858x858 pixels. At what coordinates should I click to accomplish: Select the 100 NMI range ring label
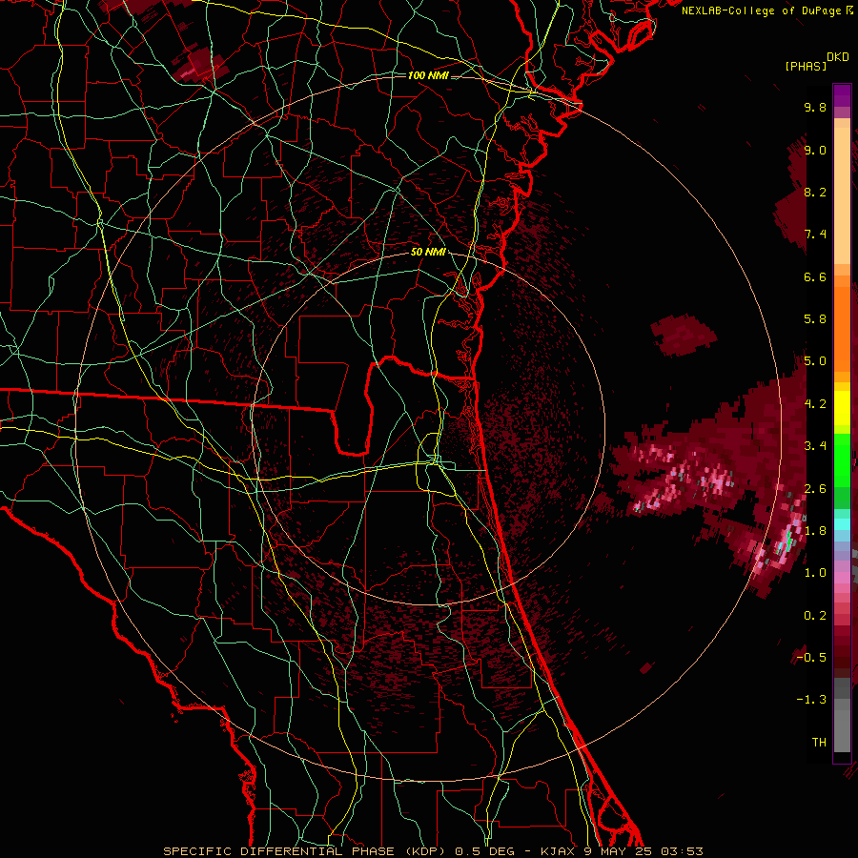(428, 75)
